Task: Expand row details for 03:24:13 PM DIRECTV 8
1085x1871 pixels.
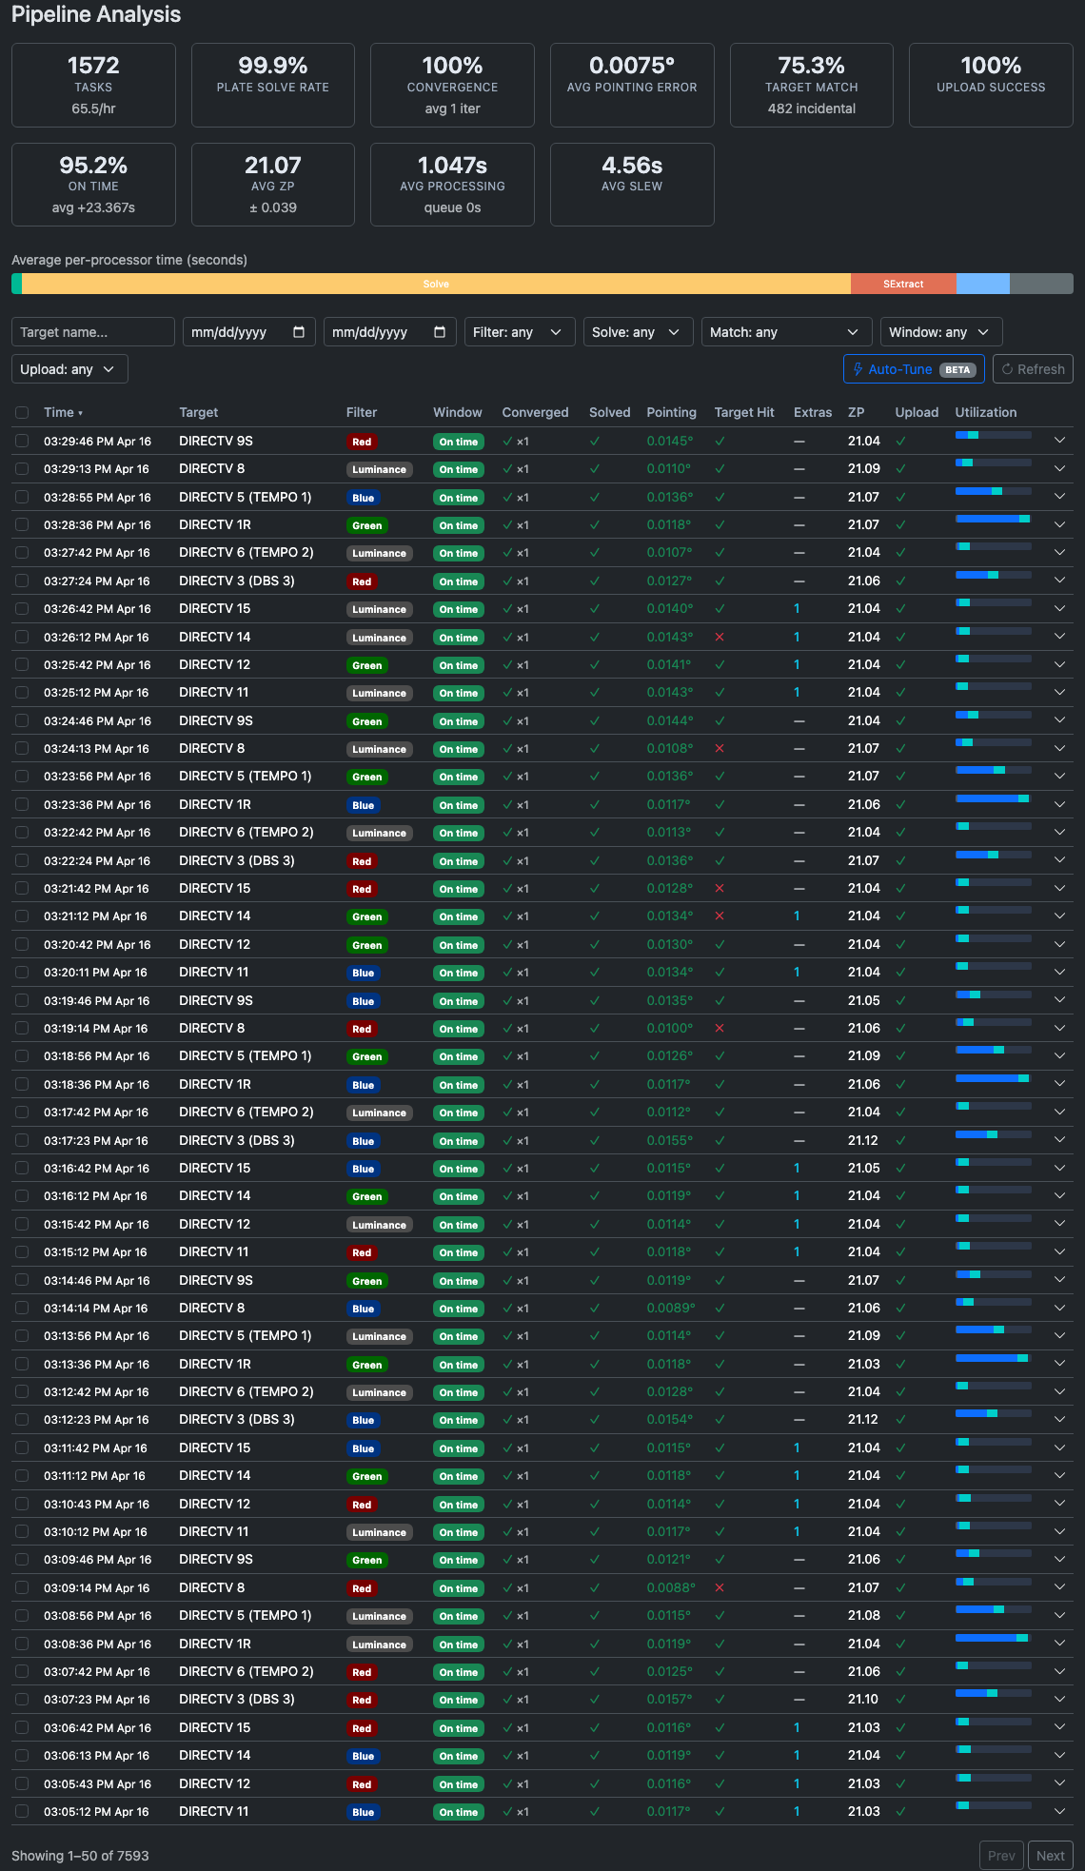Action: coord(1059,748)
